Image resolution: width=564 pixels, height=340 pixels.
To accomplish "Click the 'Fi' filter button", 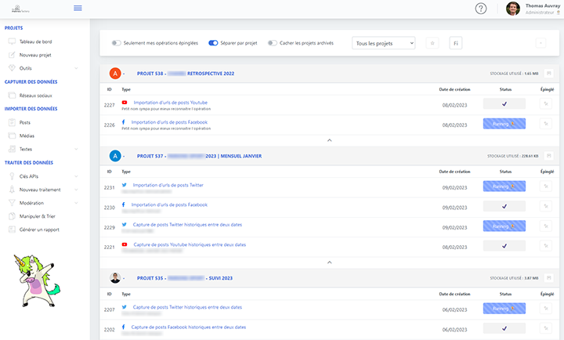I will [x=454, y=43].
